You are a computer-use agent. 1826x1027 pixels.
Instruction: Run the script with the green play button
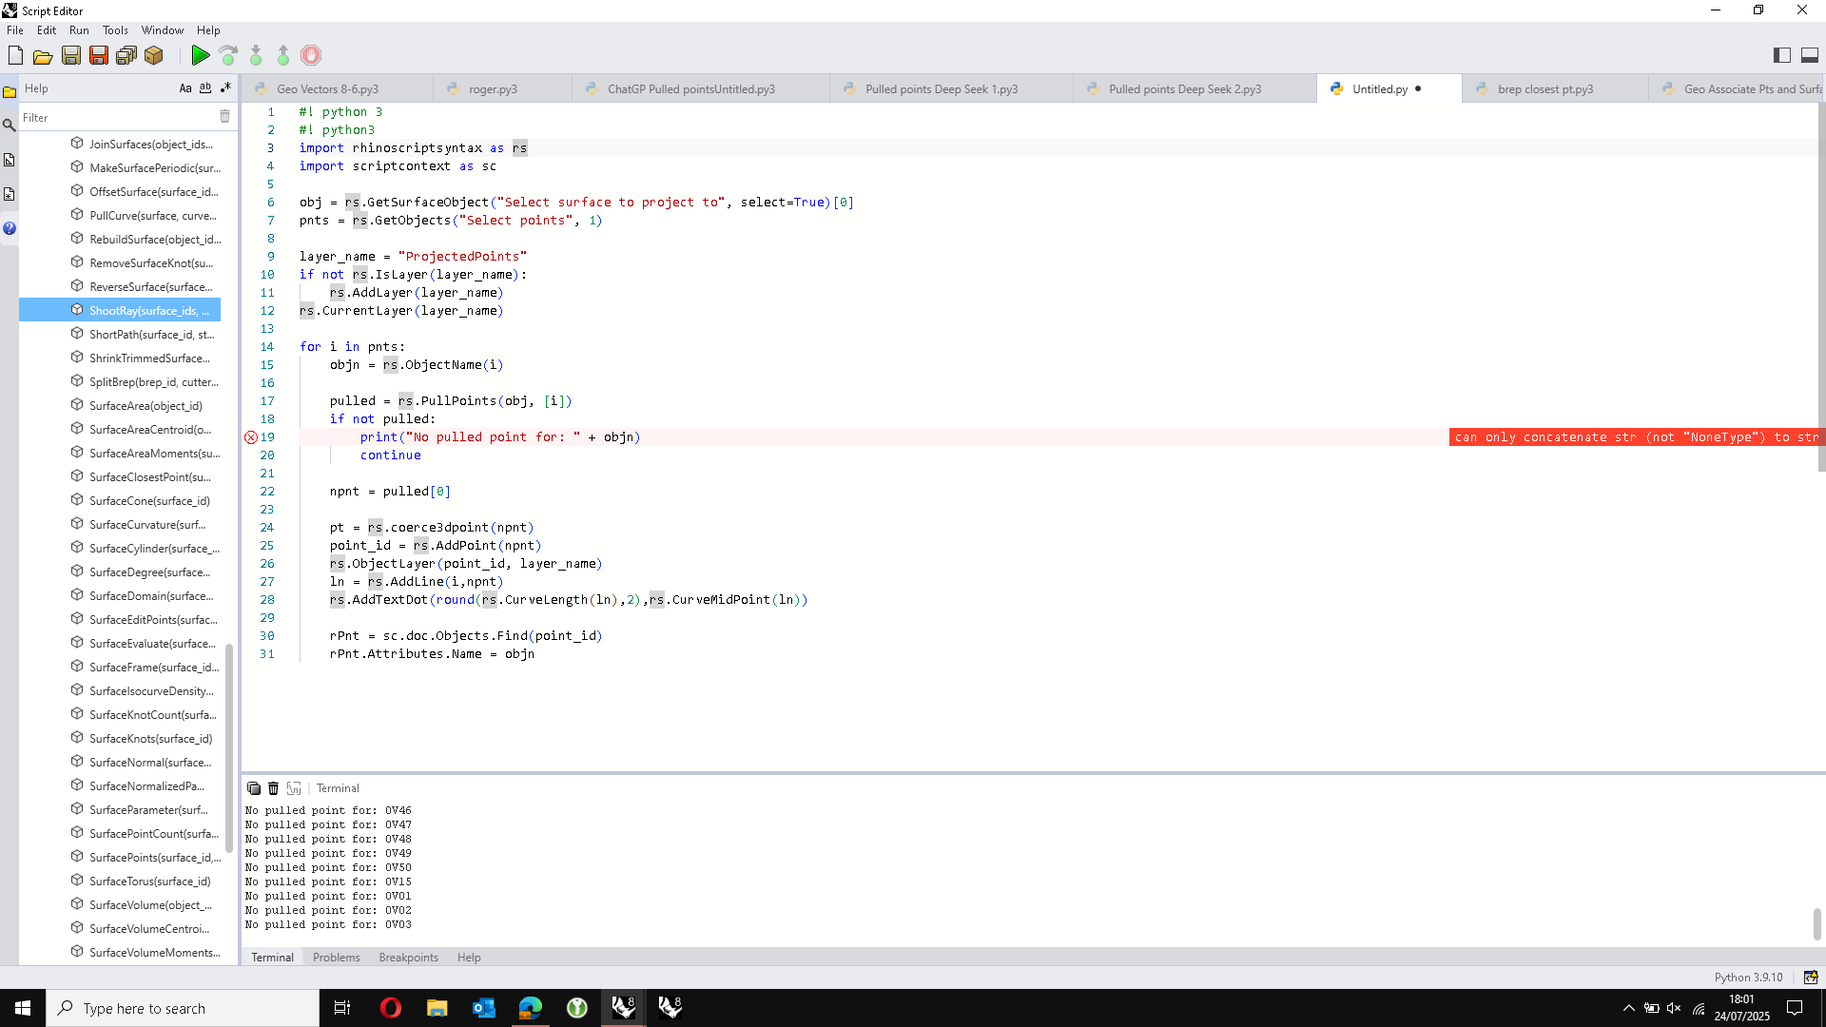point(200,55)
